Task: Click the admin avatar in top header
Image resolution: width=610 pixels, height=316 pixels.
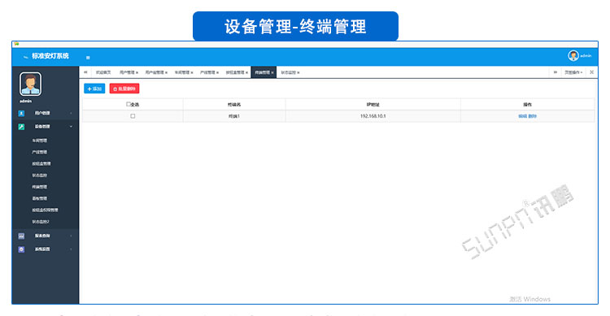Action: point(573,55)
